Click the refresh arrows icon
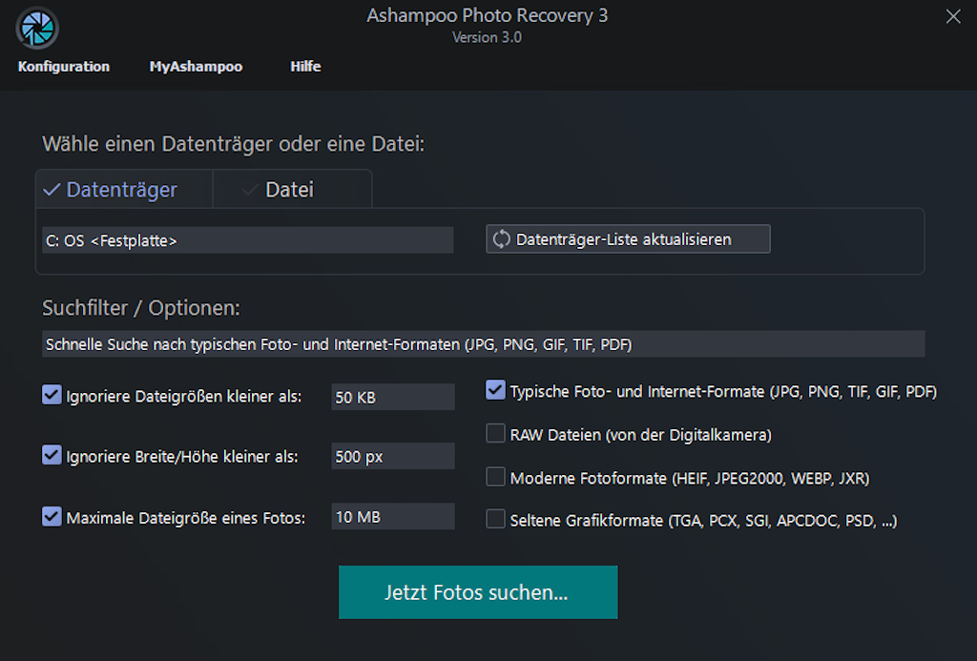The height and width of the screenshot is (661, 977). (x=501, y=239)
